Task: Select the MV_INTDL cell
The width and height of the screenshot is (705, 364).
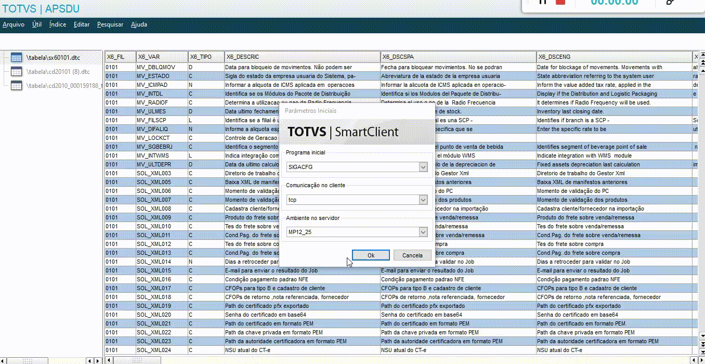Action: (162, 94)
